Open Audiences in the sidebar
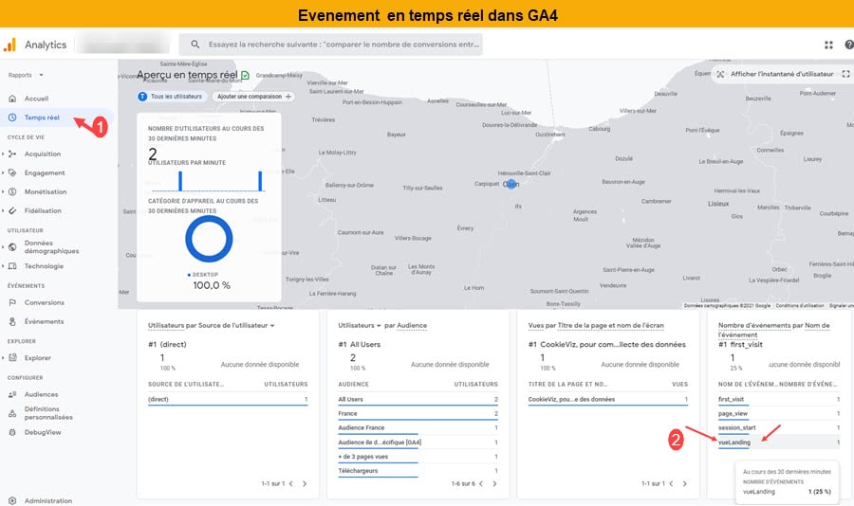The width and height of the screenshot is (854, 506). point(41,394)
